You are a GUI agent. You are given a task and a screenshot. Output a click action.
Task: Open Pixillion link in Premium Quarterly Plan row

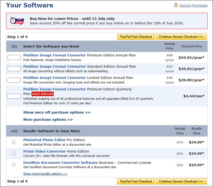tap(55, 89)
